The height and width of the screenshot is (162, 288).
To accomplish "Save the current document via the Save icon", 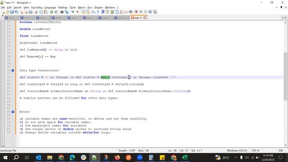I will point(12,12).
